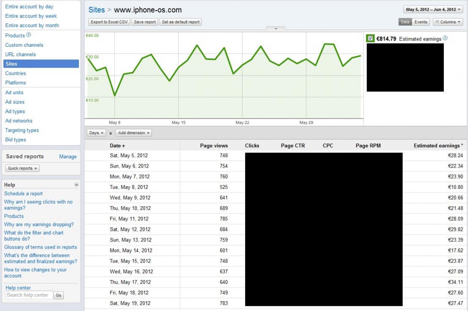
Task: Sort by the Page RPM column header
Action: coord(368,146)
